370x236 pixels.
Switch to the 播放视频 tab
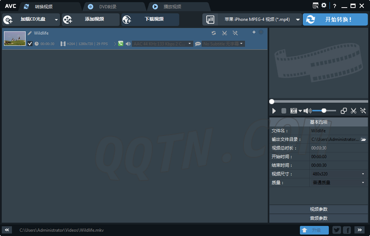tap(172, 7)
